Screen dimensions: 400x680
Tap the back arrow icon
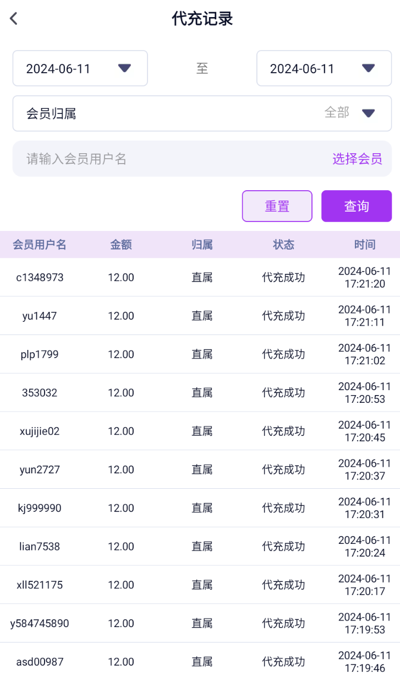(x=14, y=19)
